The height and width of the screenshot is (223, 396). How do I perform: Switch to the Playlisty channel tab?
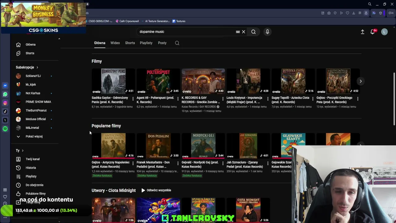point(146,43)
